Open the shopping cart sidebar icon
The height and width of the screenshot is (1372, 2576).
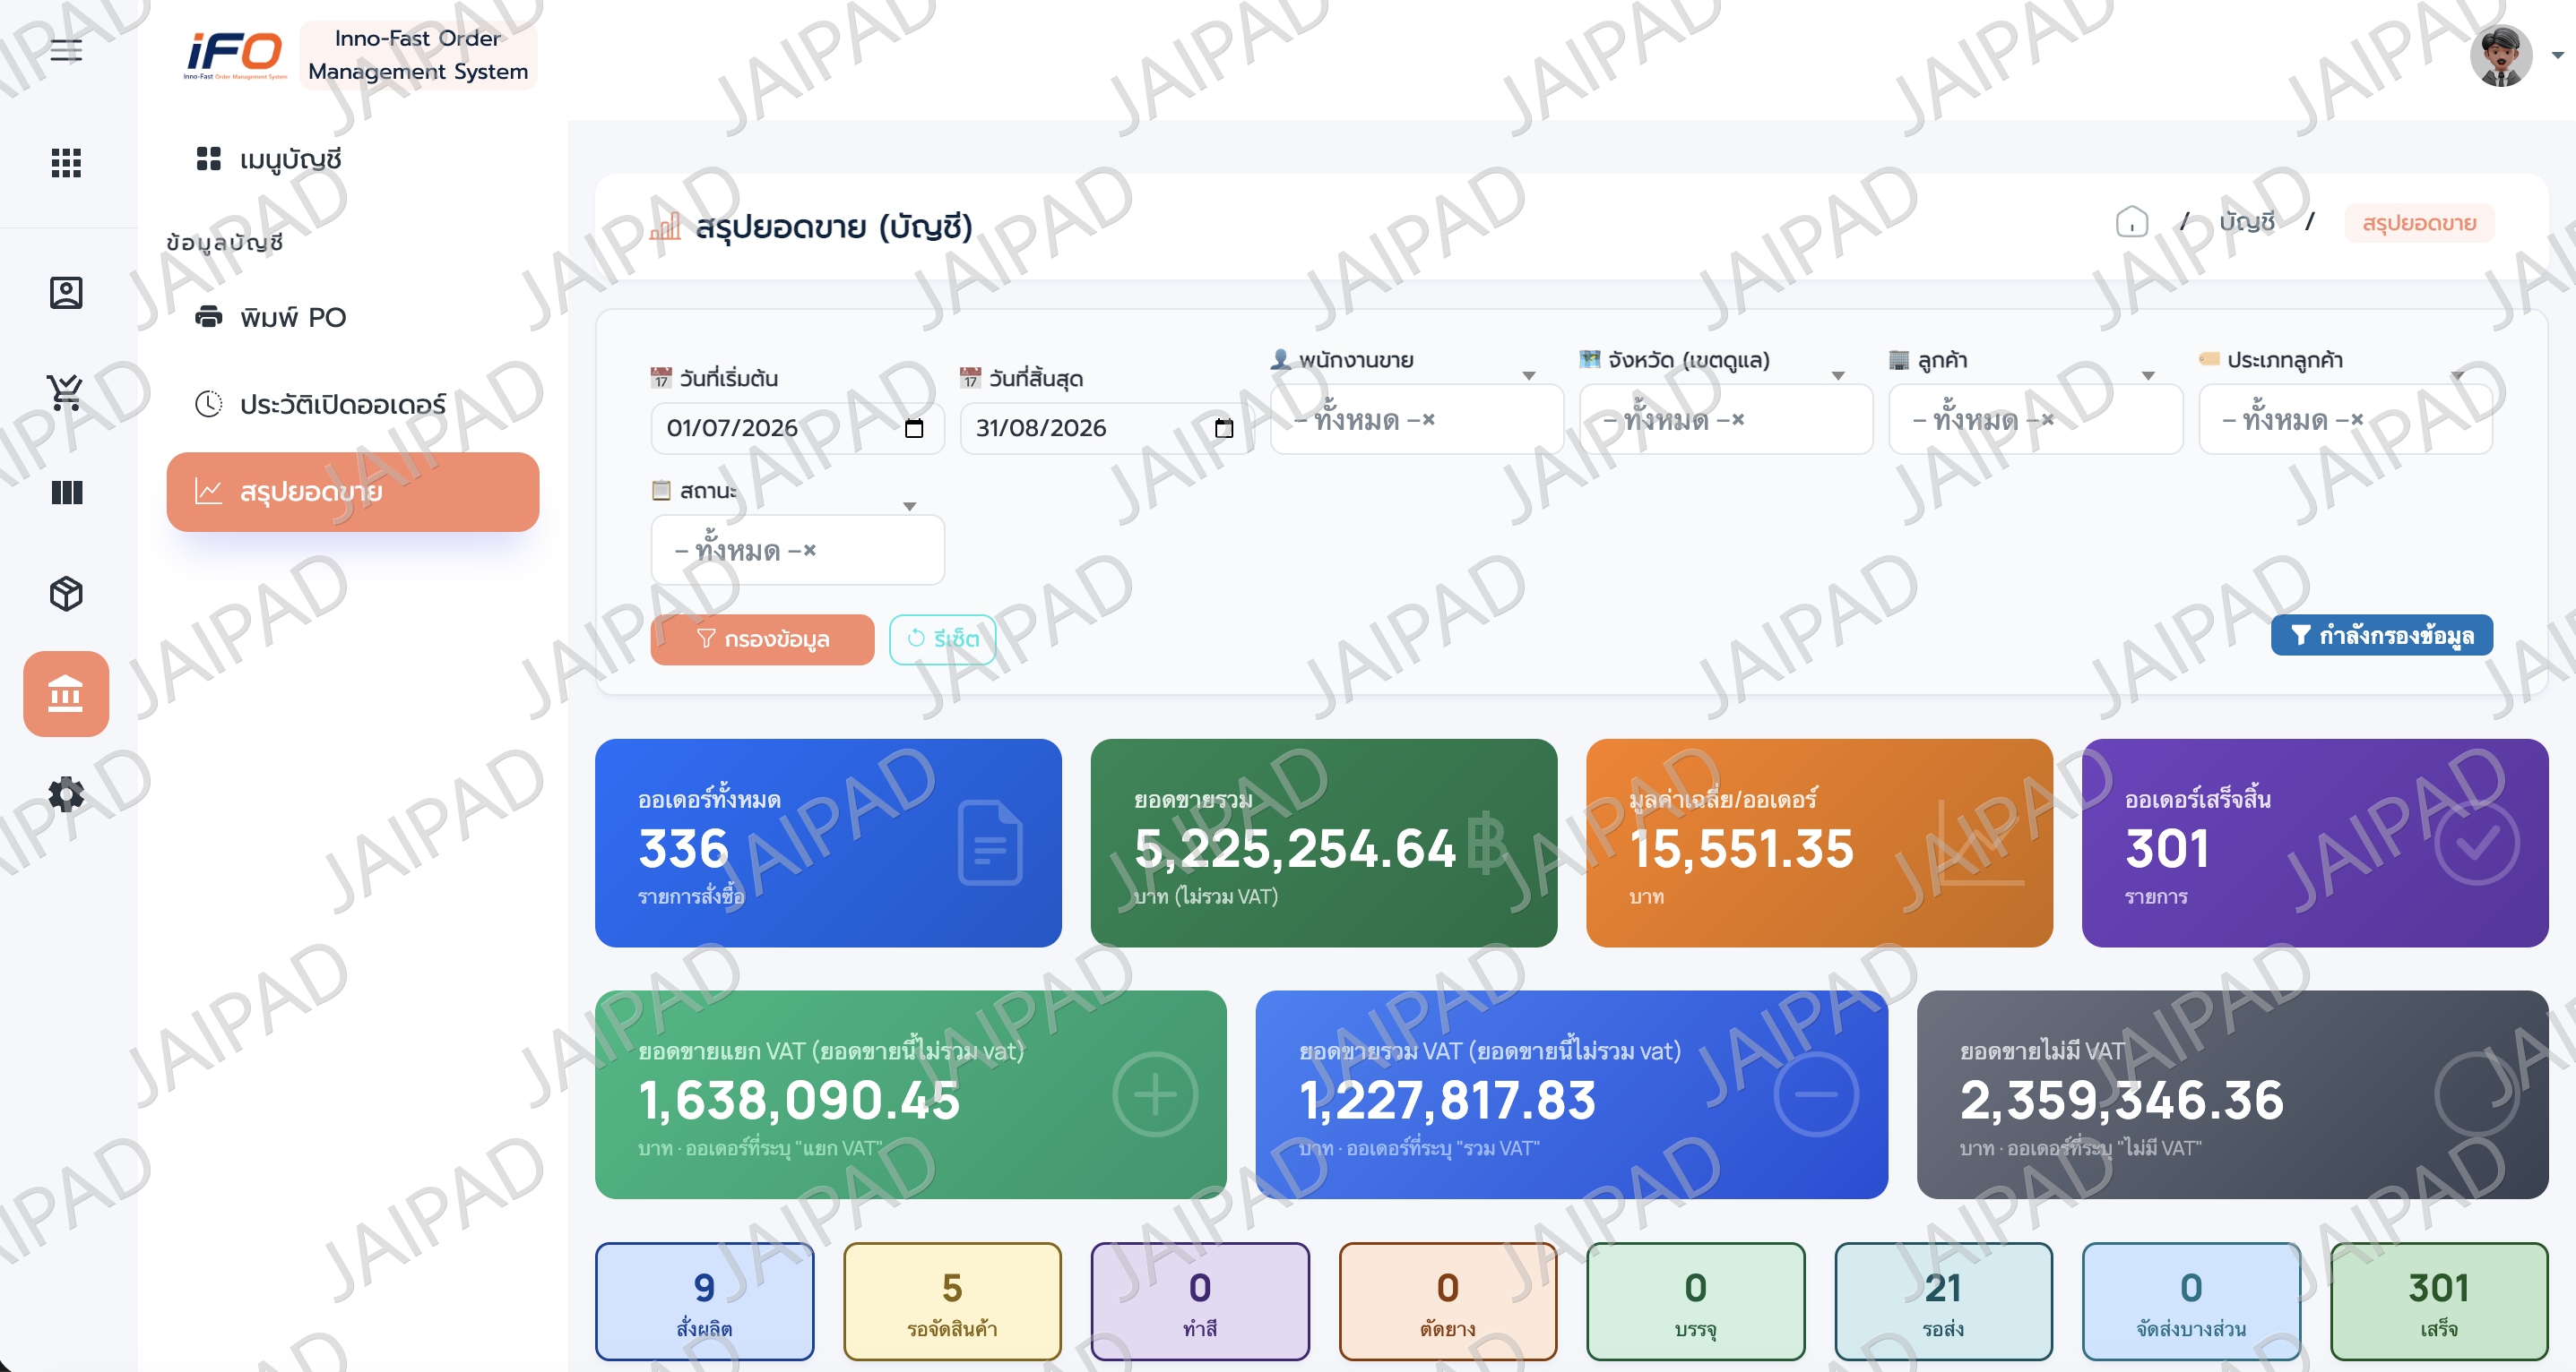point(66,391)
